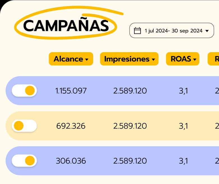Enable the campaign with 692.326 reach
The width and height of the screenshot is (219, 184).
24,126
